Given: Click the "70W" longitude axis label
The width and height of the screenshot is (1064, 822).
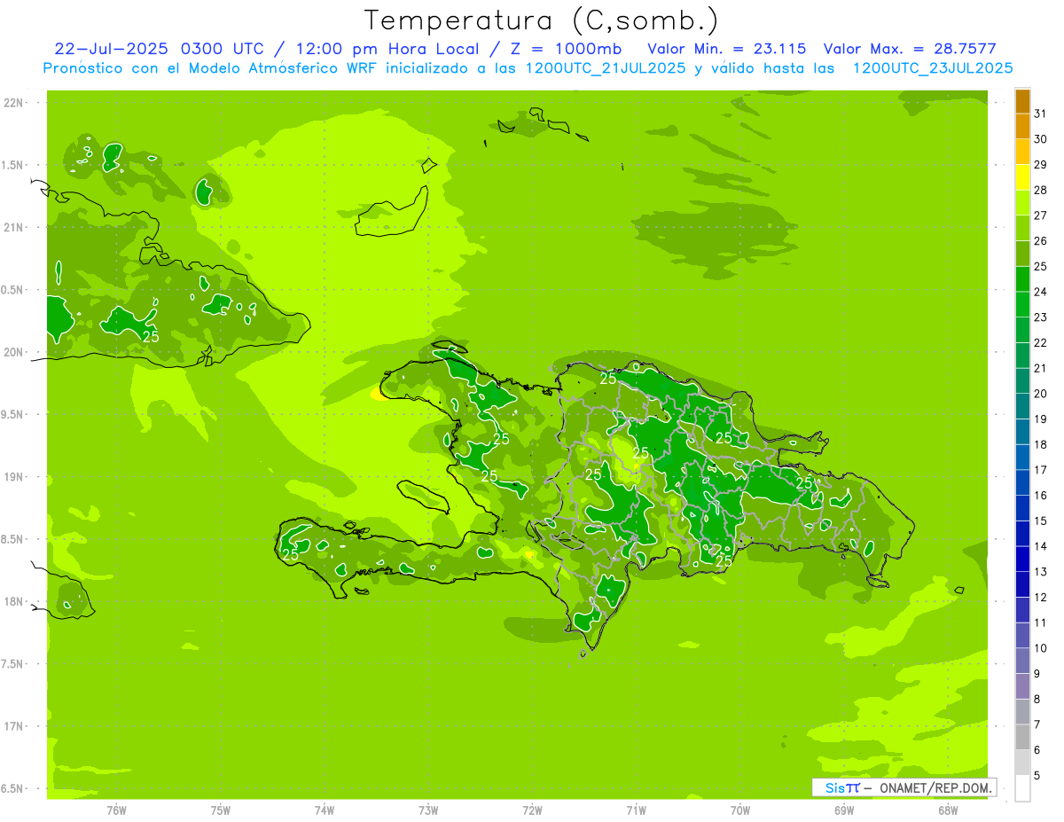Looking at the screenshot, I should (x=740, y=810).
